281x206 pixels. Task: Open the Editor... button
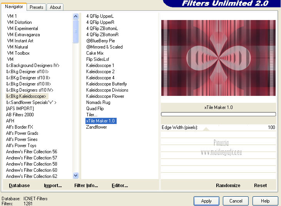point(120,185)
